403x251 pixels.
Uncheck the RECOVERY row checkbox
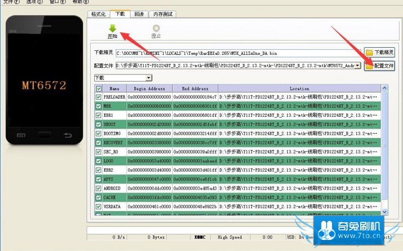pos(98,143)
